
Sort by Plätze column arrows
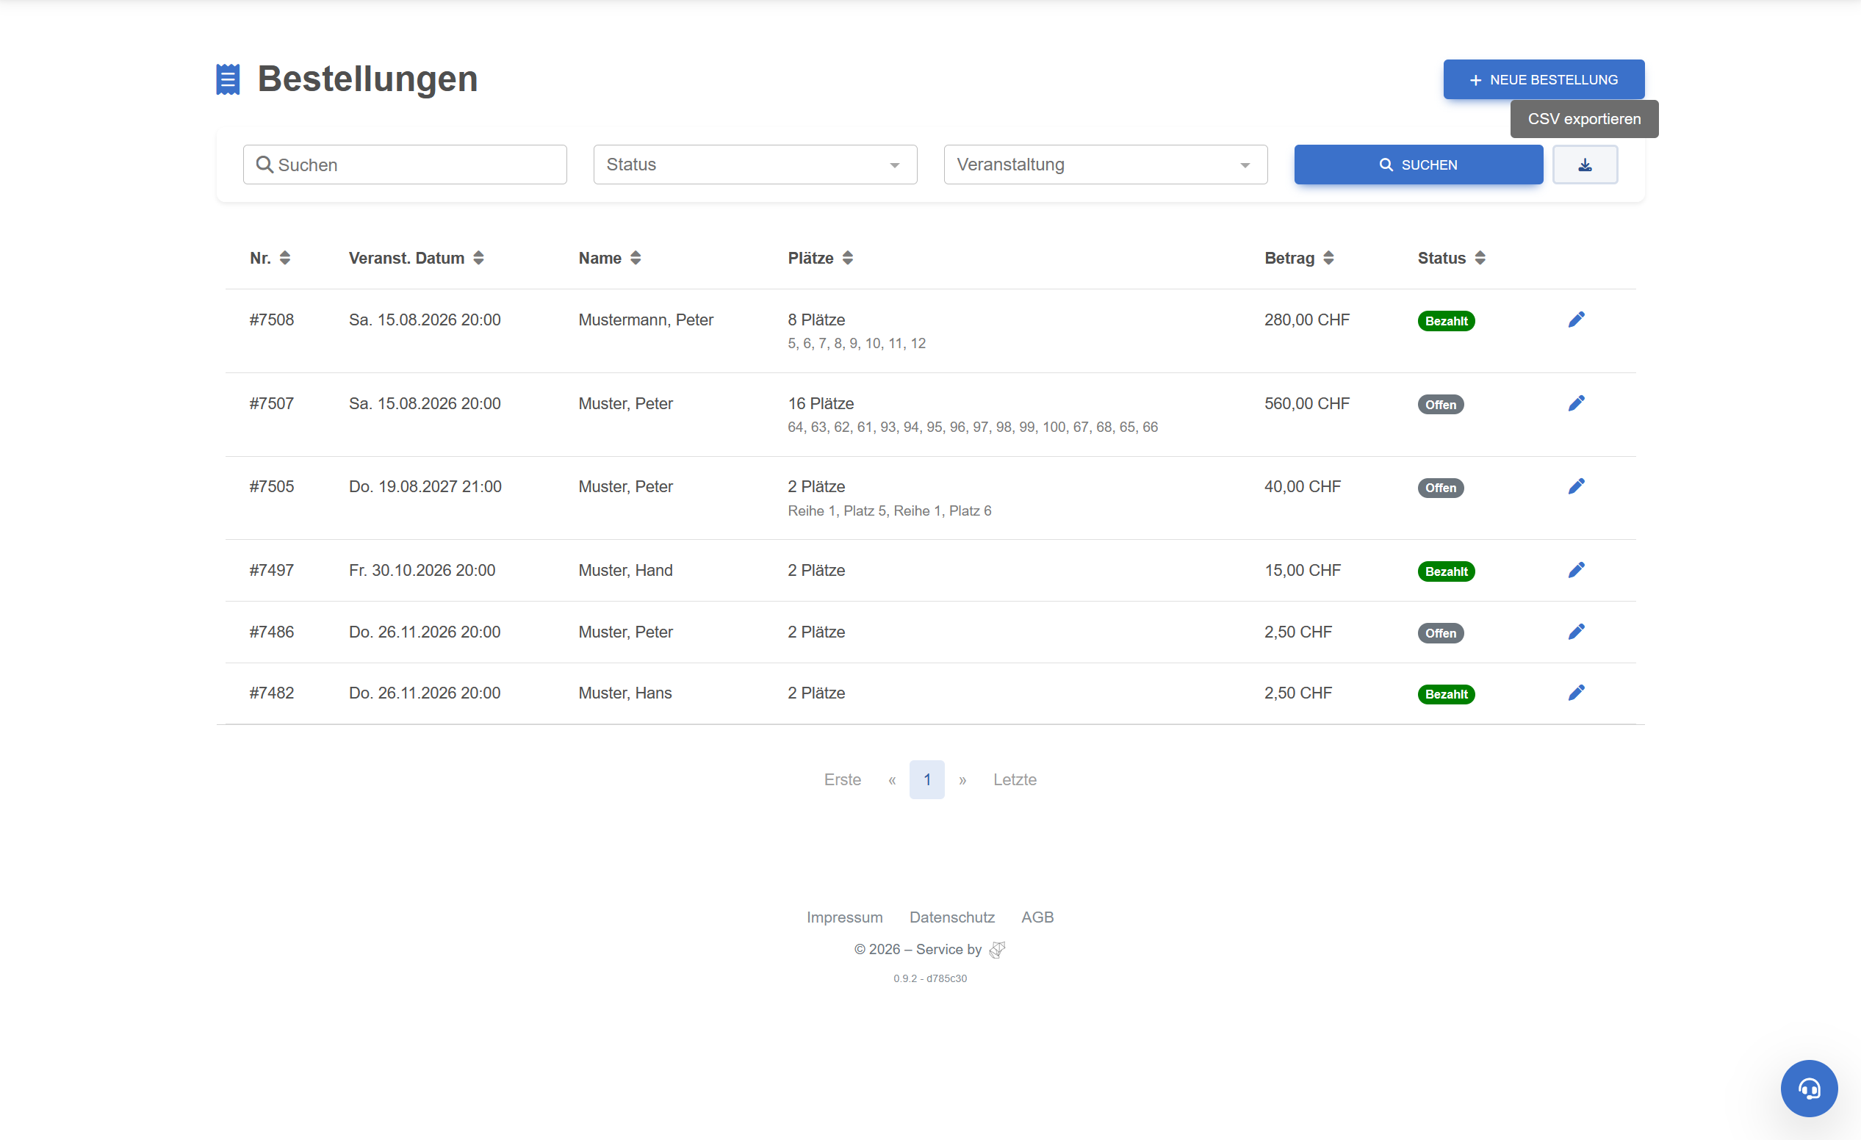(x=847, y=259)
